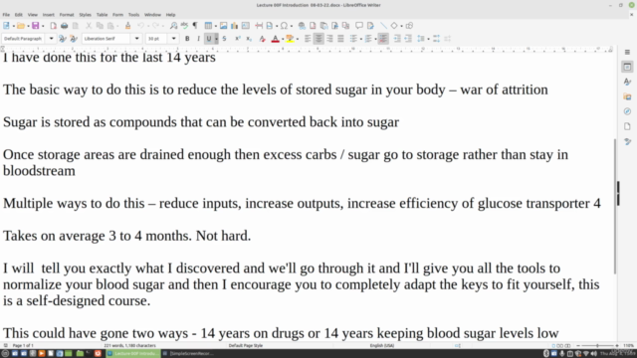
Task: Export directly as PDF icon
Action: (x=53, y=26)
